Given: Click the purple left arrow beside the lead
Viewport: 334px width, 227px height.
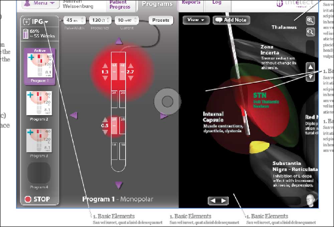Looking at the screenshot, I should point(74,115).
